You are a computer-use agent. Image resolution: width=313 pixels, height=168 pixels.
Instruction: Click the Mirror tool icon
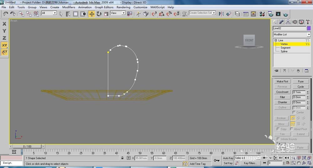(x=221, y=14)
